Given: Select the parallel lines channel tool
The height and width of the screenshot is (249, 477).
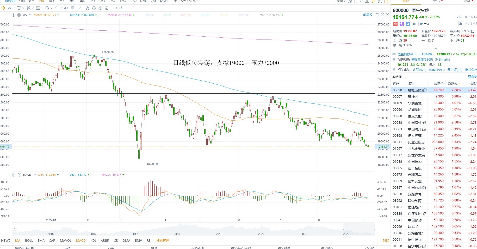Looking at the screenshot, I should (38, 8).
